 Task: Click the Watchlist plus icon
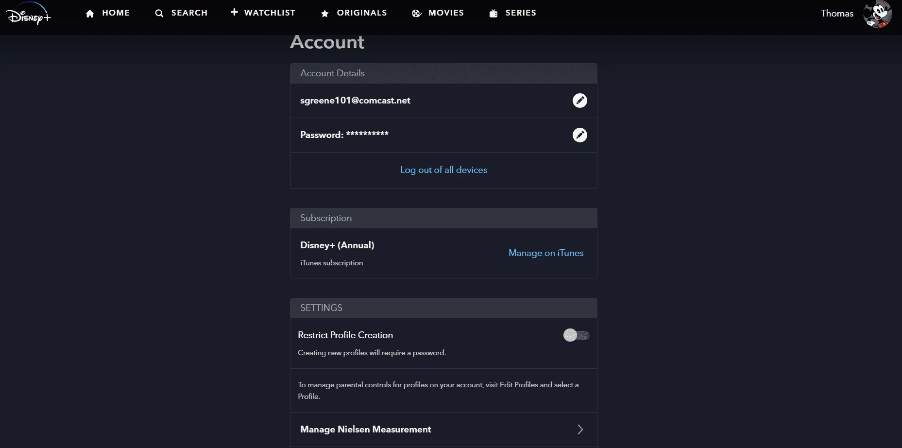point(234,12)
